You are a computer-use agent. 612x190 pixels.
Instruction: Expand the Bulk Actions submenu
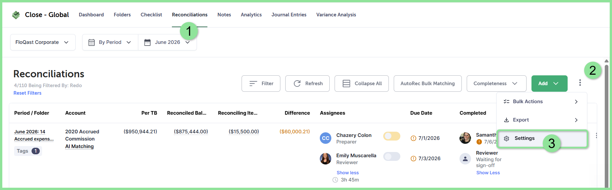(x=541, y=102)
